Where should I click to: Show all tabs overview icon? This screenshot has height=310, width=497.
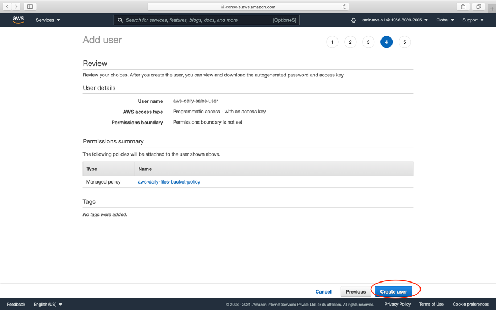click(x=478, y=7)
